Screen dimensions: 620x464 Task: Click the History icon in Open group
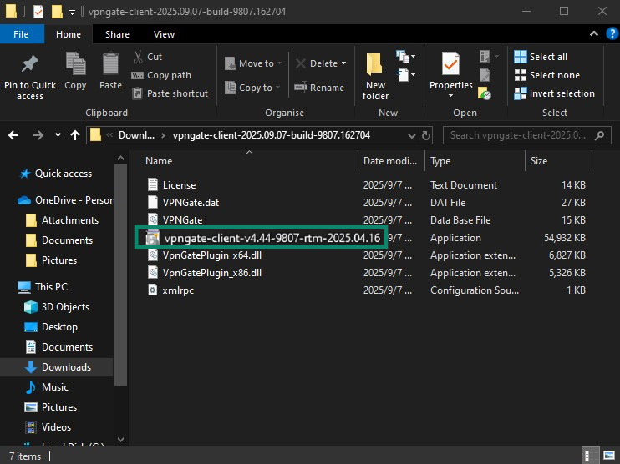485,93
